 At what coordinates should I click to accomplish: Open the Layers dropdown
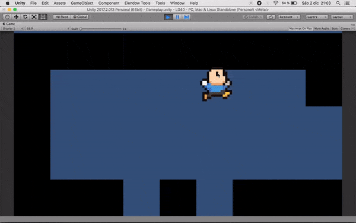(x=317, y=17)
